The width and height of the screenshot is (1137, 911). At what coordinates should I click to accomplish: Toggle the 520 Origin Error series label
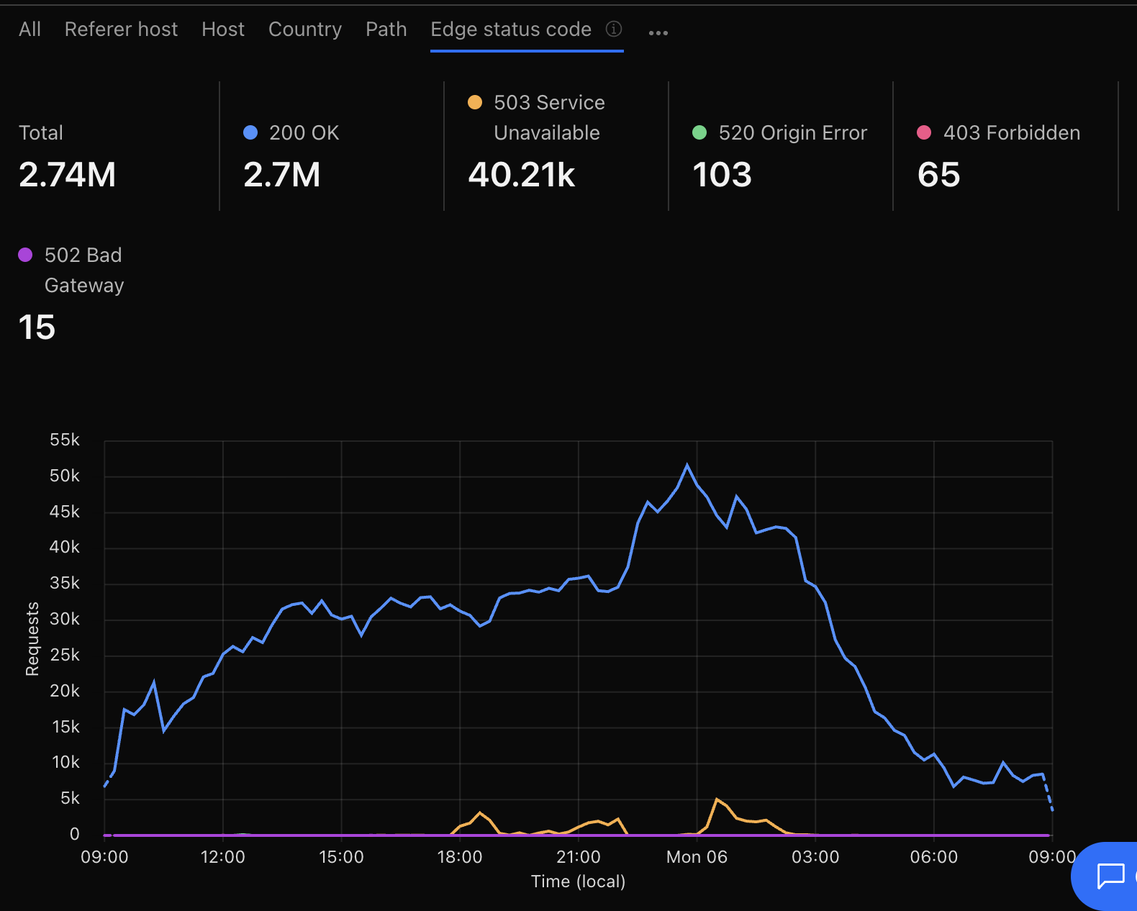tap(793, 133)
